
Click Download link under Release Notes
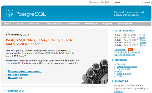[x=15, y=78]
